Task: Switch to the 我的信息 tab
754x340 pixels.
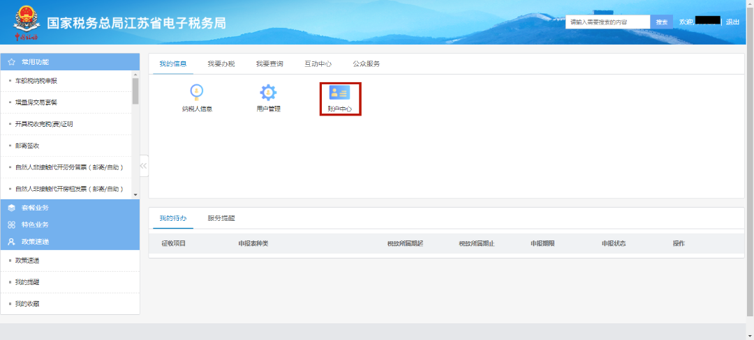Action: click(173, 64)
